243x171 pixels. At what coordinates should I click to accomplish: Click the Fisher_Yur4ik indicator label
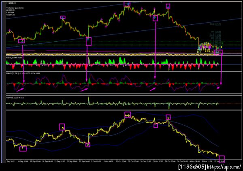click(14, 58)
